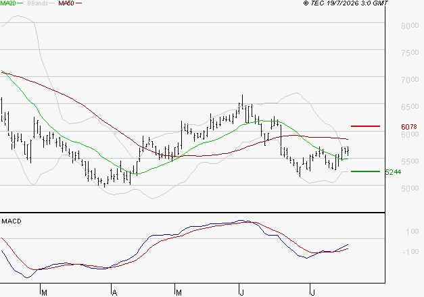Click the MA20 legend label
Viewport: 424px width, 297px height.
coord(8,3)
